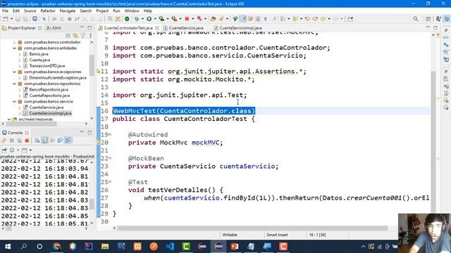Screen dimensions: 451x253
Task: Click Clear Console icon
Action: pos(37,141)
